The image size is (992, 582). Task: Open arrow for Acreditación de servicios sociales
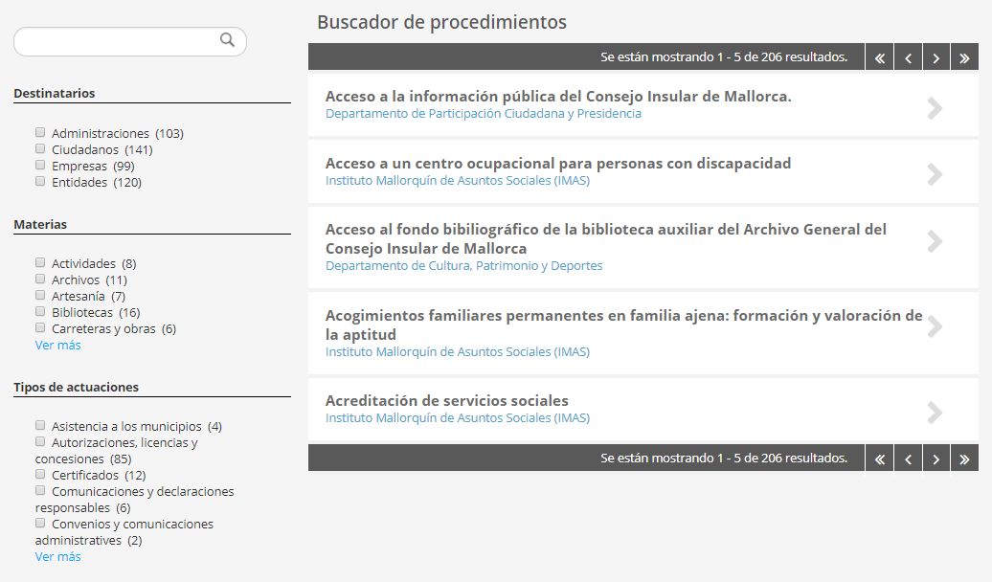pyautogui.click(x=936, y=413)
